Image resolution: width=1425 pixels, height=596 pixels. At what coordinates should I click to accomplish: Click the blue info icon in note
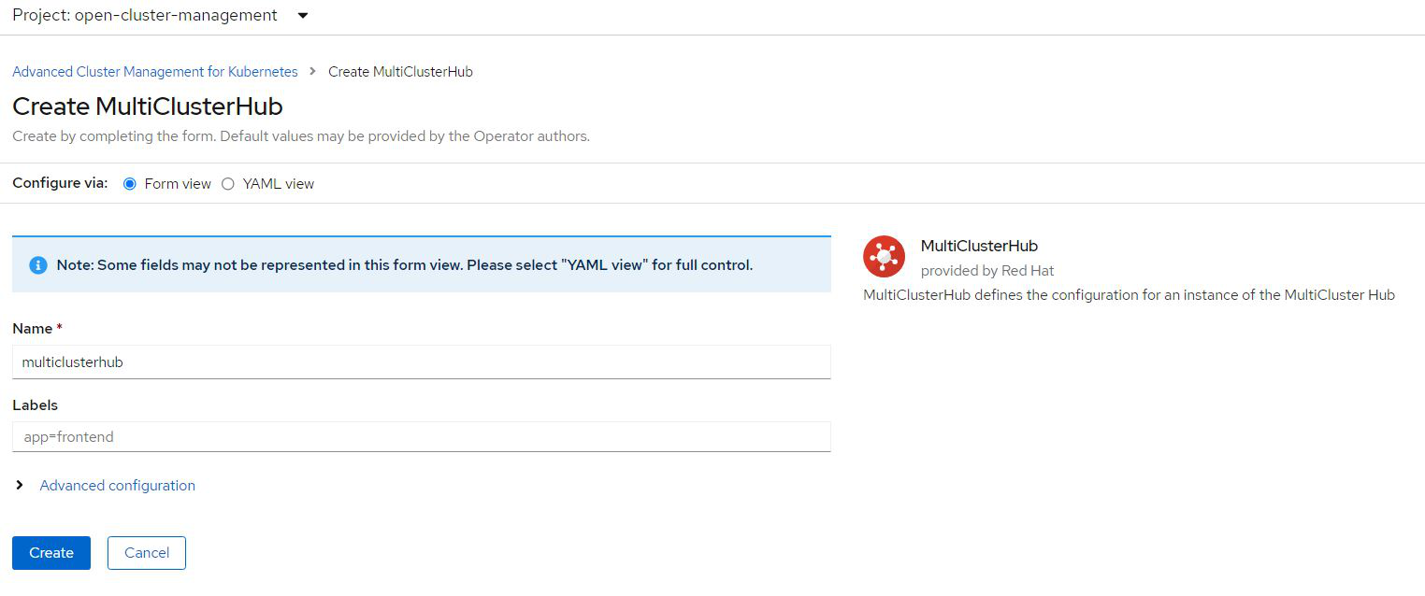pos(38,265)
